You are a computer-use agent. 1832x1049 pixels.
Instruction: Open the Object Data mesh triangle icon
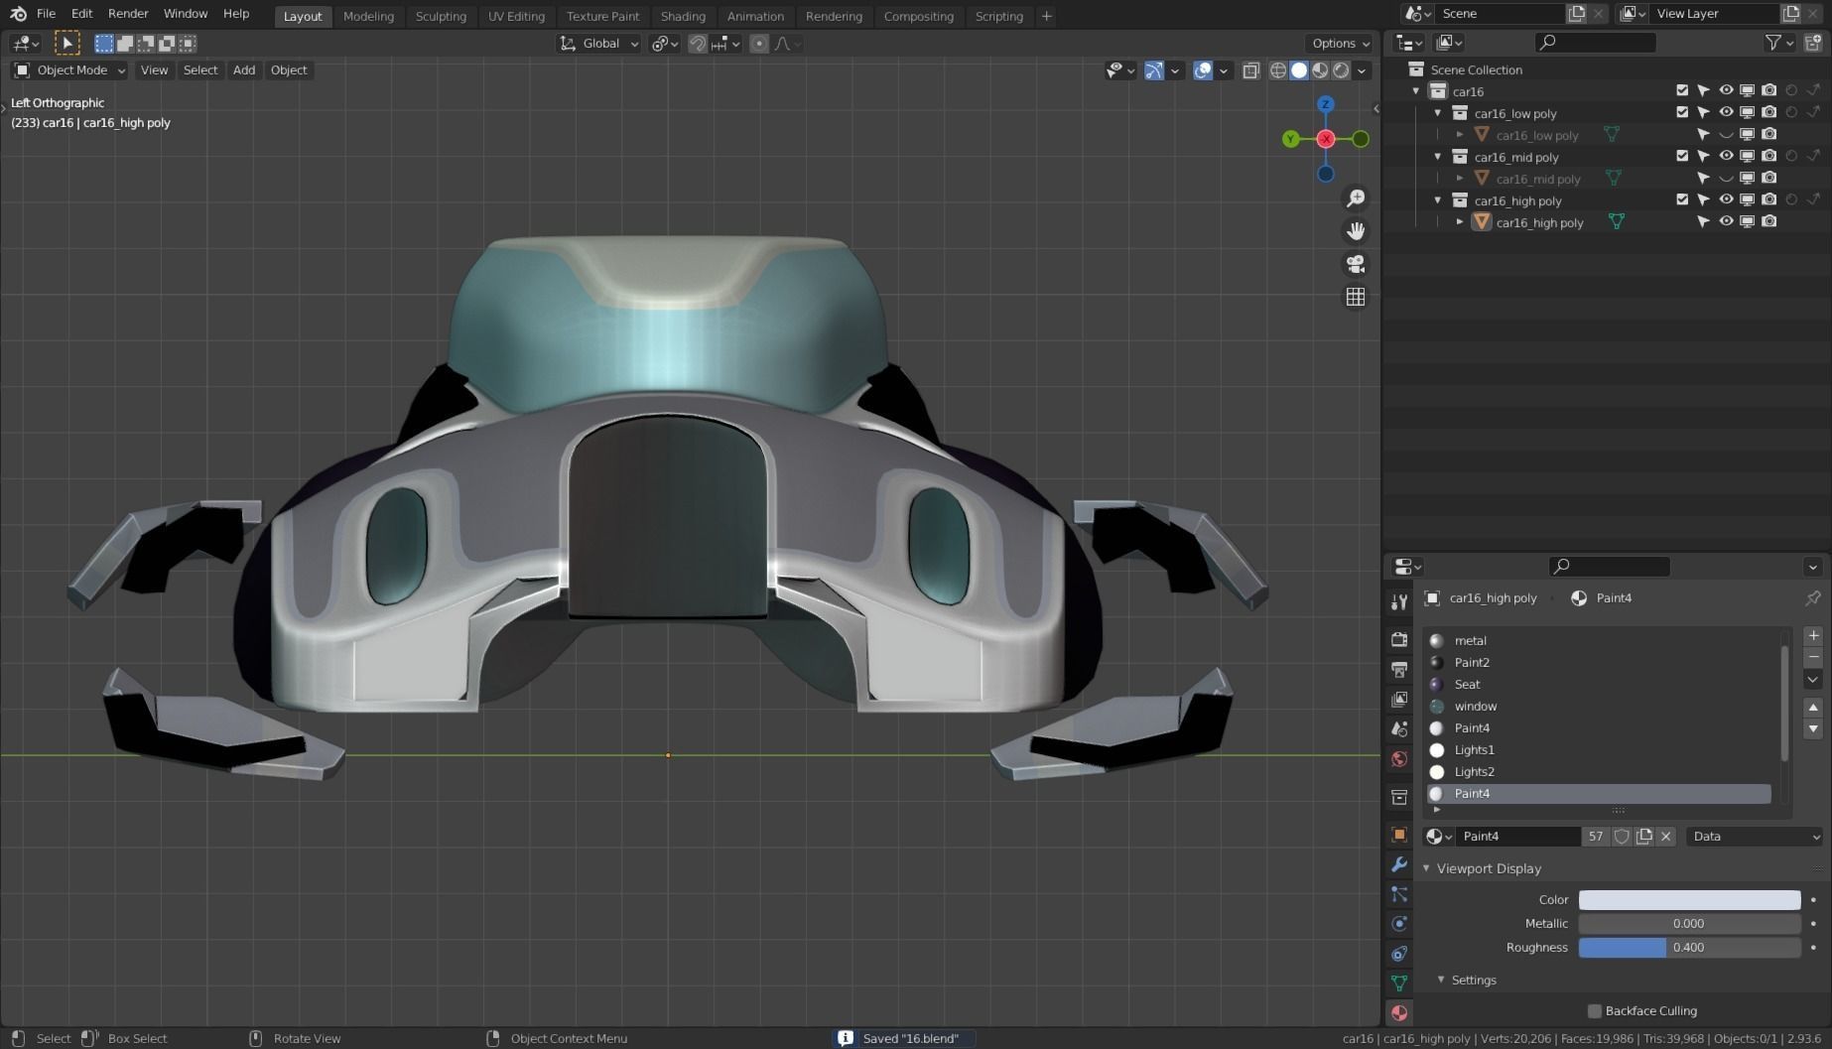click(x=1399, y=983)
